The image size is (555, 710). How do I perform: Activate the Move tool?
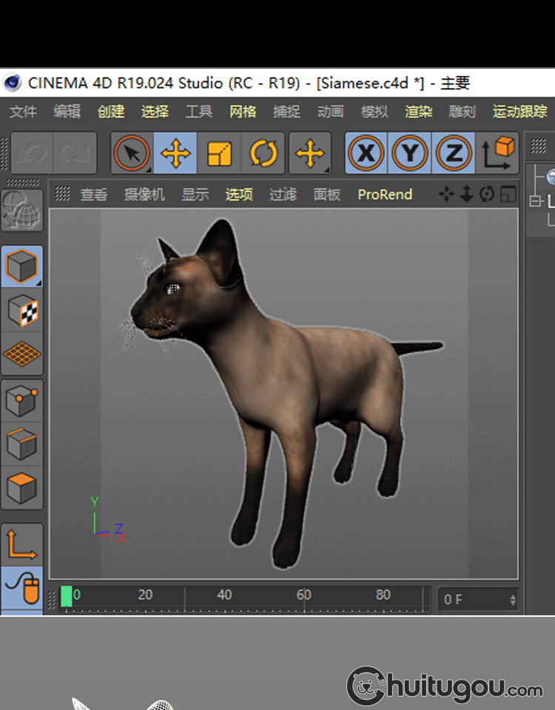point(175,153)
